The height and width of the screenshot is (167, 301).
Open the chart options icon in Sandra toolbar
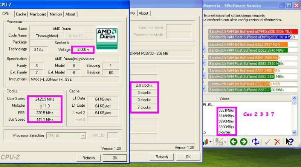pos(205,142)
